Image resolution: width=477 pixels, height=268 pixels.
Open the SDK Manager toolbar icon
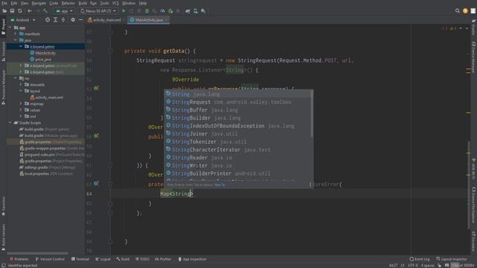click(203, 11)
